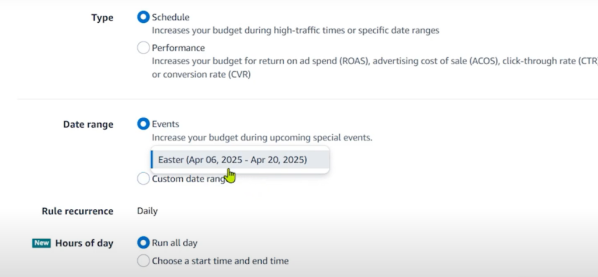Select the Schedule radio button
This screenshot has height=277, width=598.
pos(143,17)
